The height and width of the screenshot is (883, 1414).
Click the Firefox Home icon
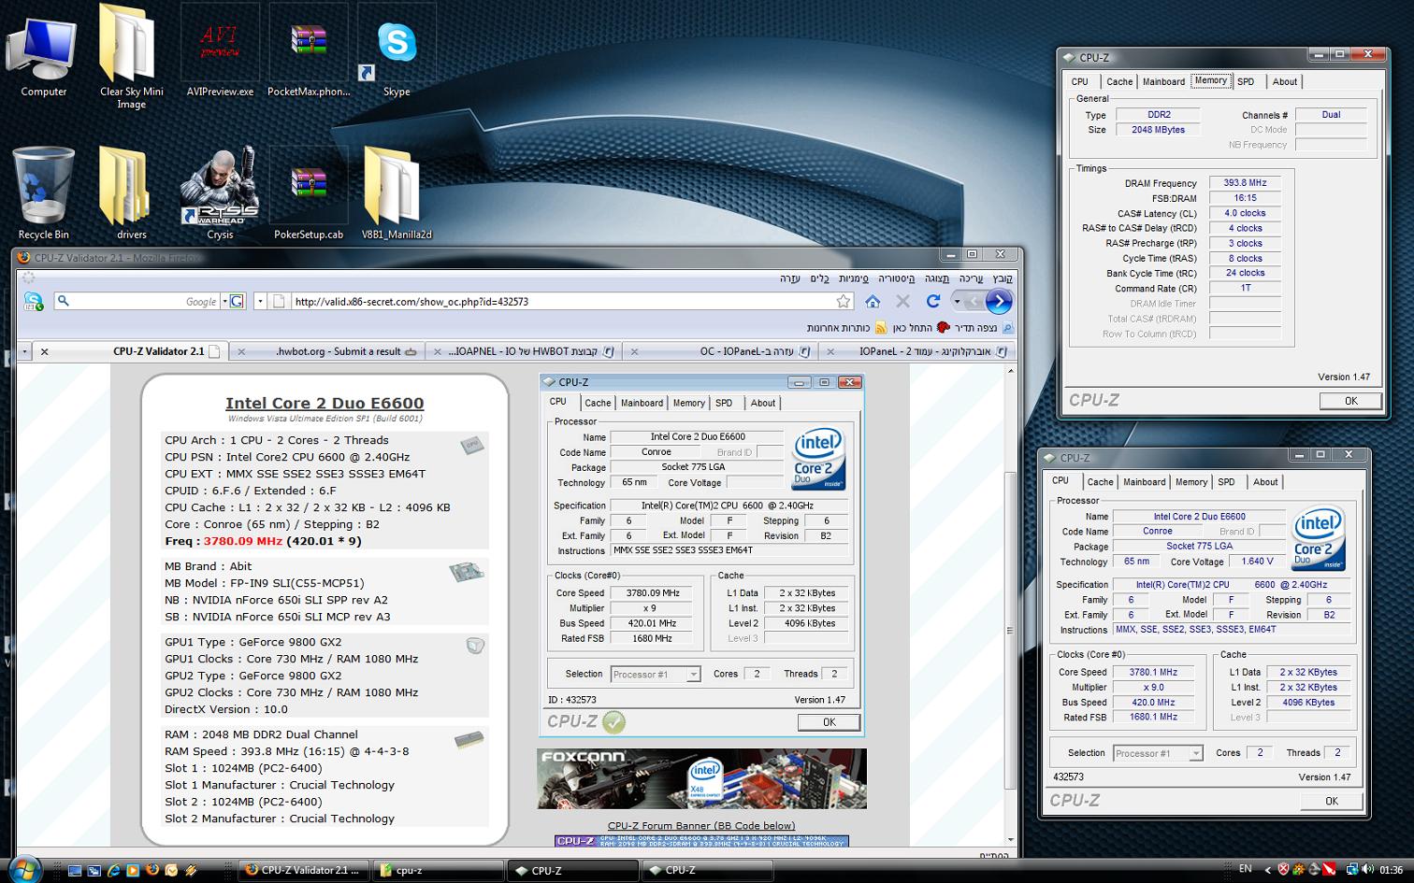pyautogui.click(x=873, y=301)
